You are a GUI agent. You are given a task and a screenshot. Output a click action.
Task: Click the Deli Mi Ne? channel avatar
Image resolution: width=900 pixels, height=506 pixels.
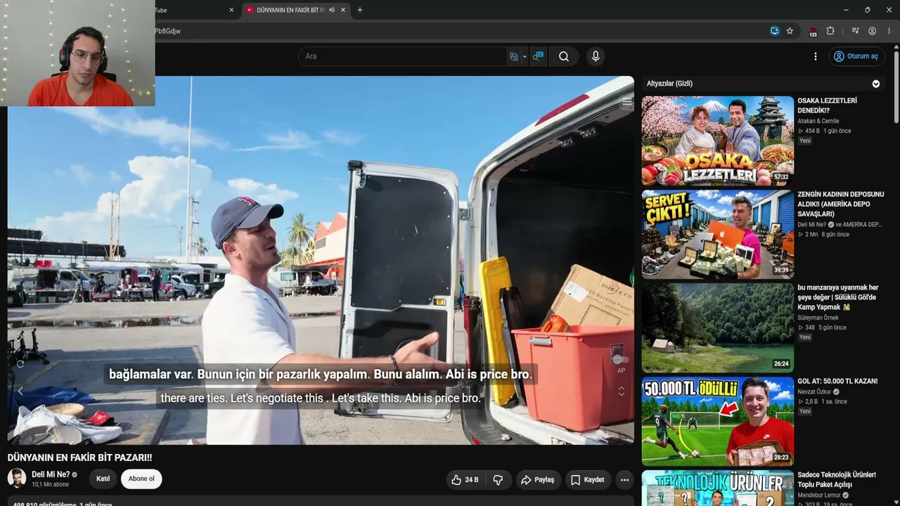[17, 479]
